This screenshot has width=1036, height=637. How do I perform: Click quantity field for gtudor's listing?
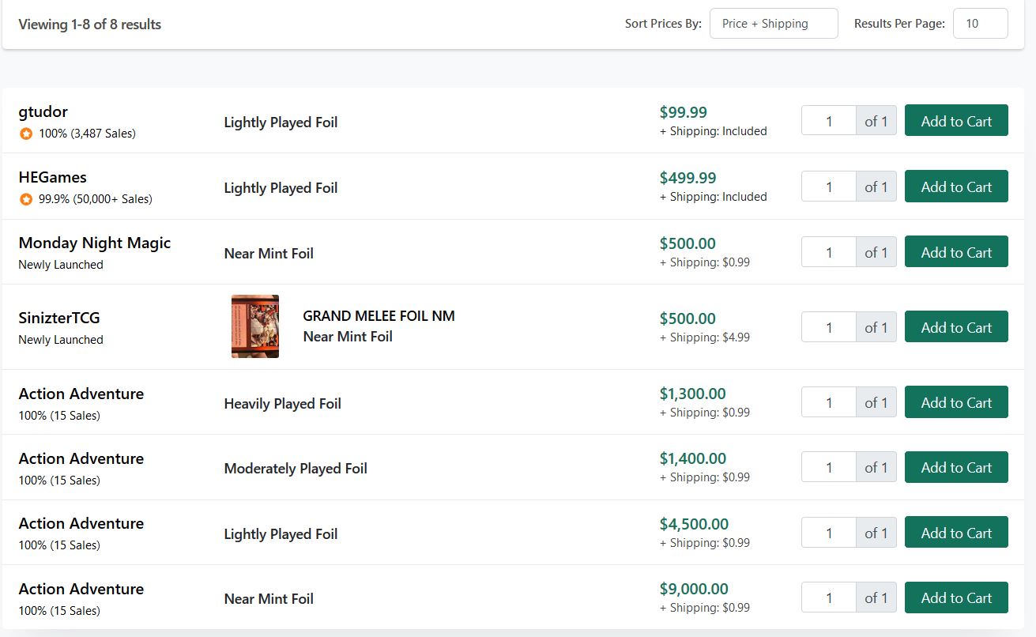click(x=828, y=121)
